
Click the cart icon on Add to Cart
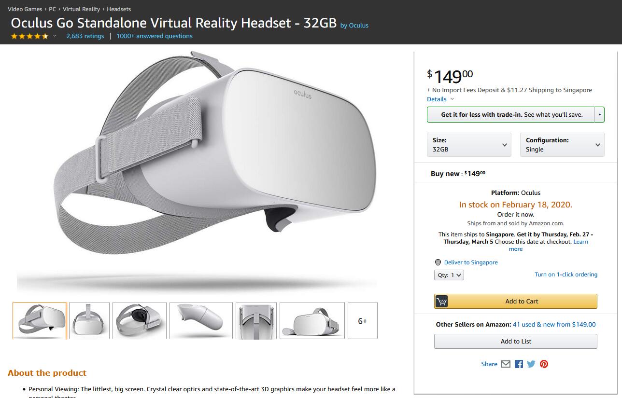click(x=441, y=302)
